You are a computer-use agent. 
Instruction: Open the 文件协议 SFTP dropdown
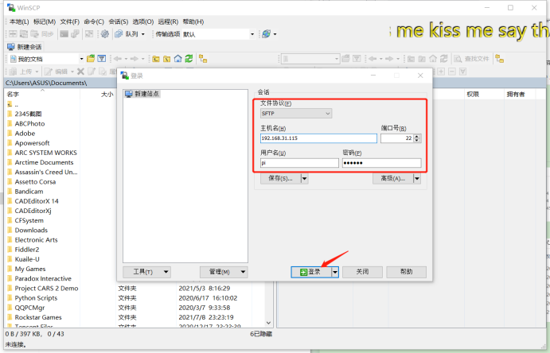pyautogui.click(x=296, y=113)
